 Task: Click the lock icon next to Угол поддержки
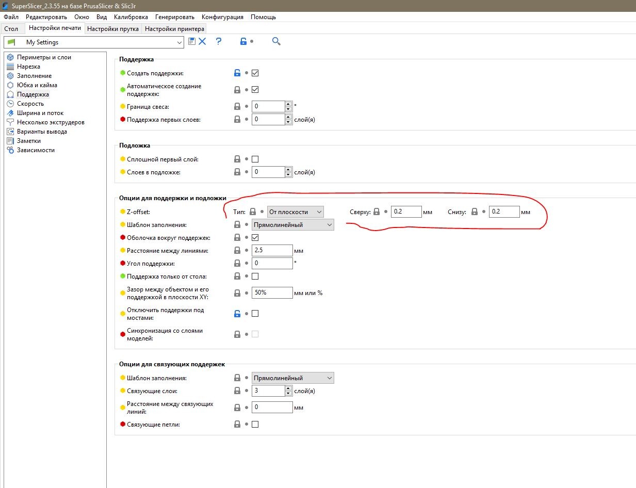(237, 263)
